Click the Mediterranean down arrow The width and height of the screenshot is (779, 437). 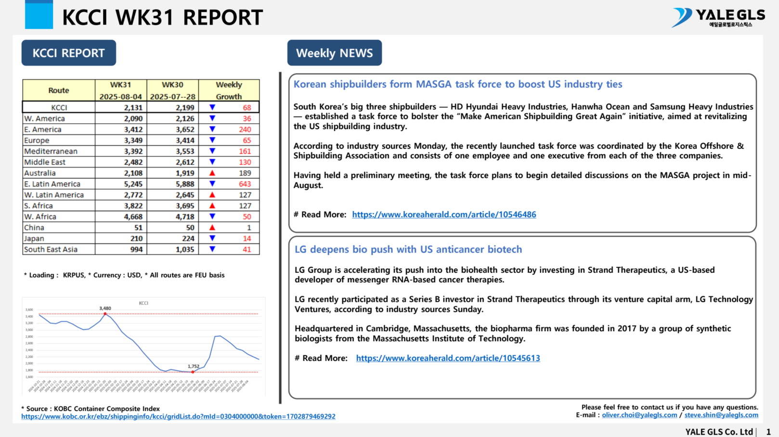[212, 151]
